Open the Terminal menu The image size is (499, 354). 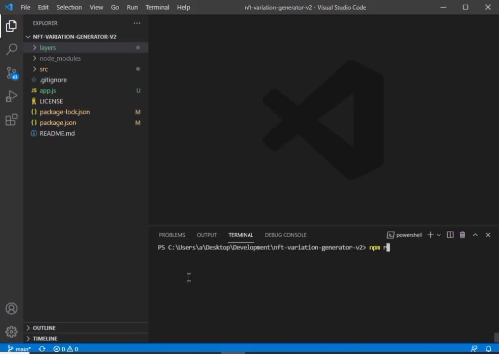(157, 7)
